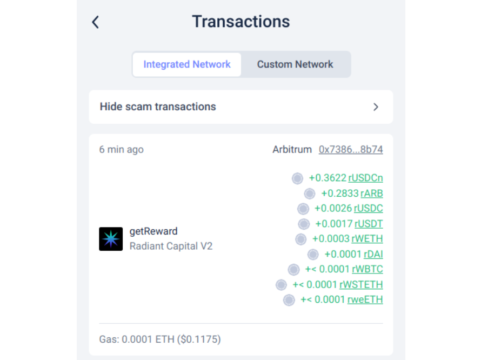Click the token icon beside rUSDC
The width and height of the screenshot is (481, 360).
(x=303, y=208)
